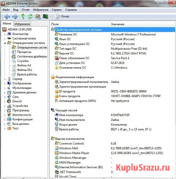Expand the DirectX tree node

point(5,102)
